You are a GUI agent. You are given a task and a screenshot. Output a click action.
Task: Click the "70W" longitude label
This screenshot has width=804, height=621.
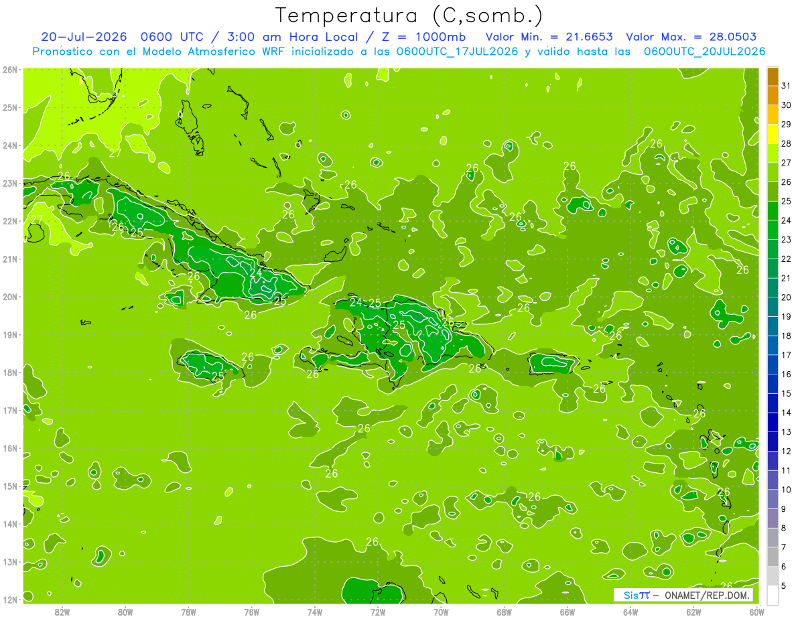(441, 612)
